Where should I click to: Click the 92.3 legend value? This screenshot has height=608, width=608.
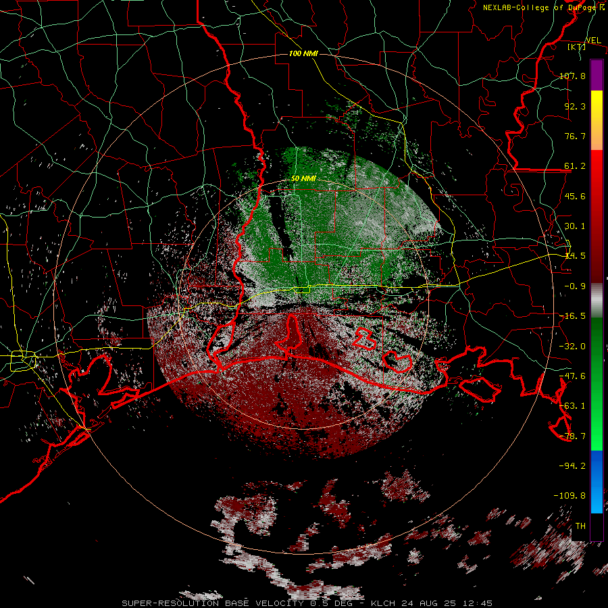pos(575,106)
